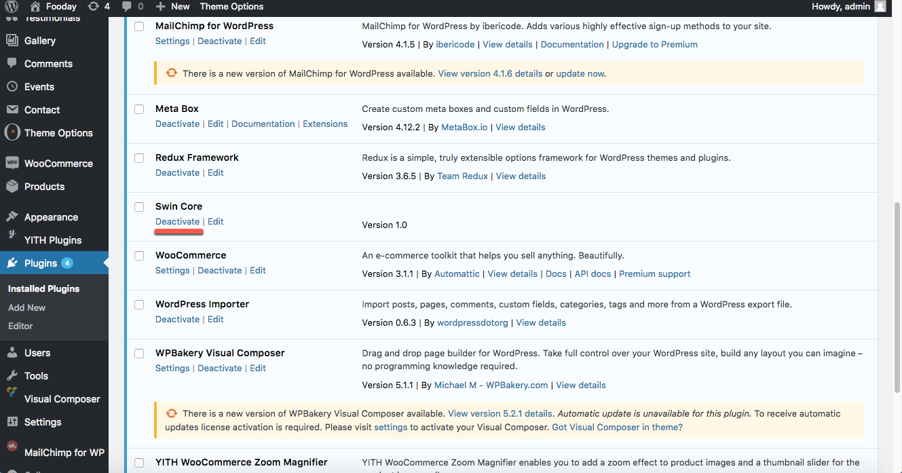The image size is (902, 473).
Task: Deactivate the Swin Core plugin
Action: click(177, 222)
